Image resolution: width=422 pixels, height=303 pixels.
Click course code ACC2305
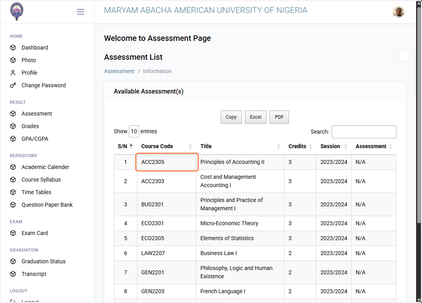(153, 162)
